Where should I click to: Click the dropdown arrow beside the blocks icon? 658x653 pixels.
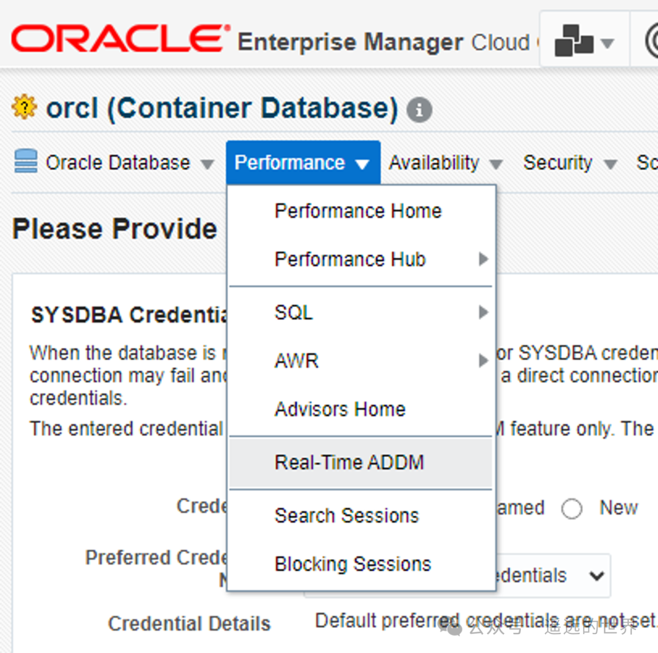click(607, 41)
